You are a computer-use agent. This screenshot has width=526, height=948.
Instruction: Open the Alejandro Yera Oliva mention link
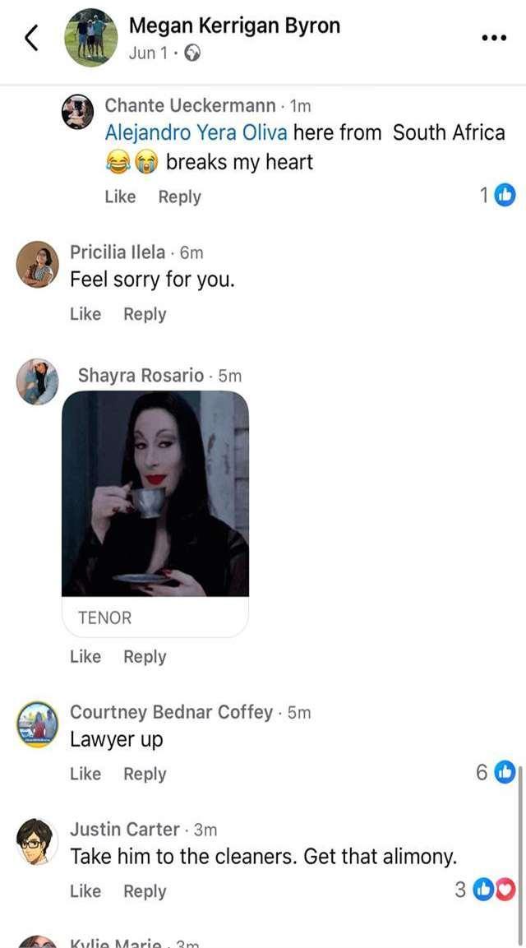pos(196,132)
